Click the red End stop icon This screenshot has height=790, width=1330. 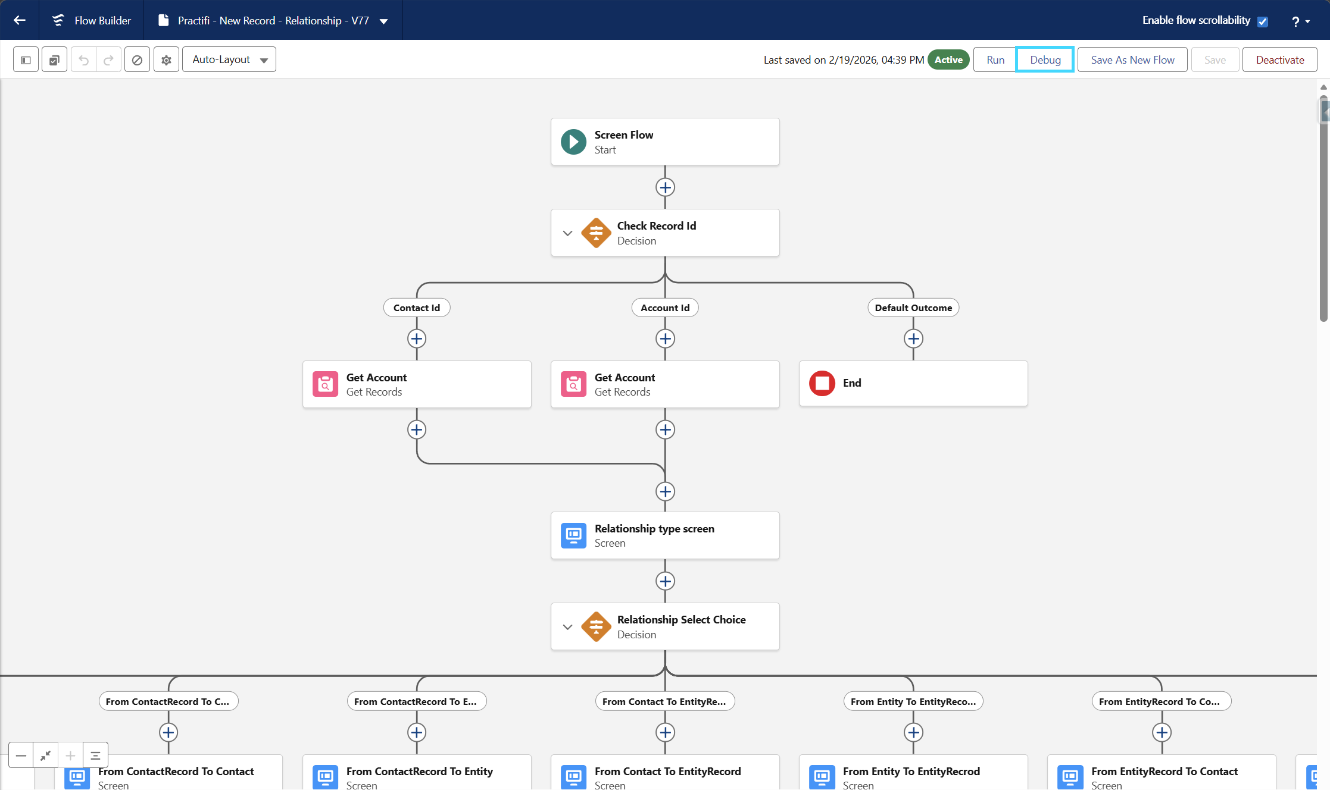point(822,383)
